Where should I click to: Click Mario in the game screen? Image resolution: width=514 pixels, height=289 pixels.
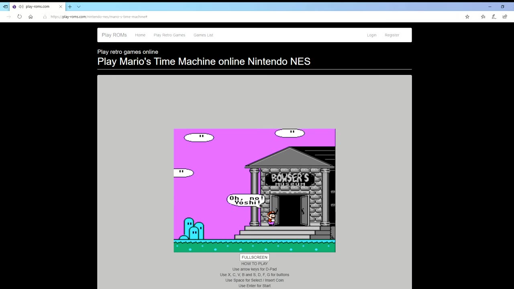click(x=271, y=218)
